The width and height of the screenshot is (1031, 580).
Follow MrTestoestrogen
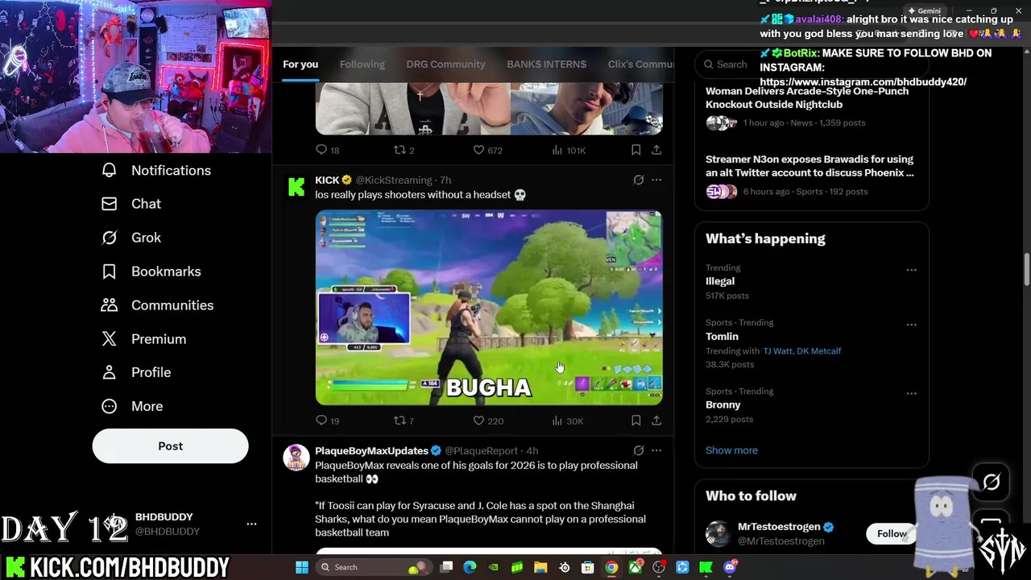pos(891,533)
